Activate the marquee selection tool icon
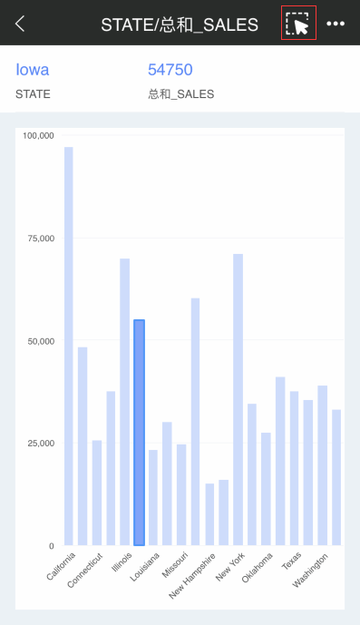The image size is (360, 625). tap(298, 23)
